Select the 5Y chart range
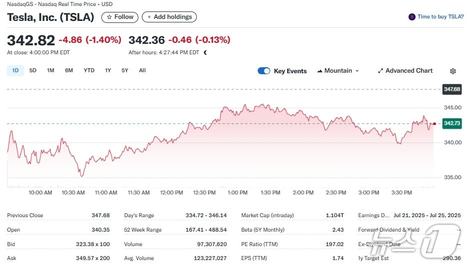The height and width of the screenshot is (265, 467). click(125, 70)
